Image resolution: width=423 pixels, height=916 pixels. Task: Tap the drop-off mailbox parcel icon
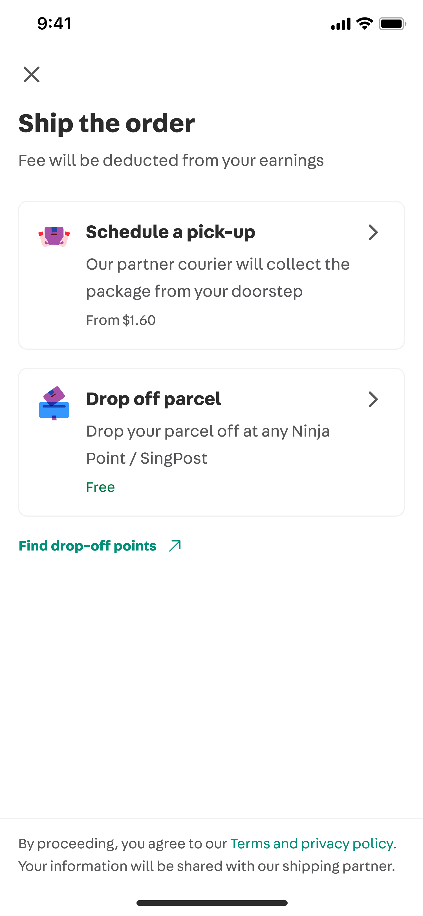54,403
